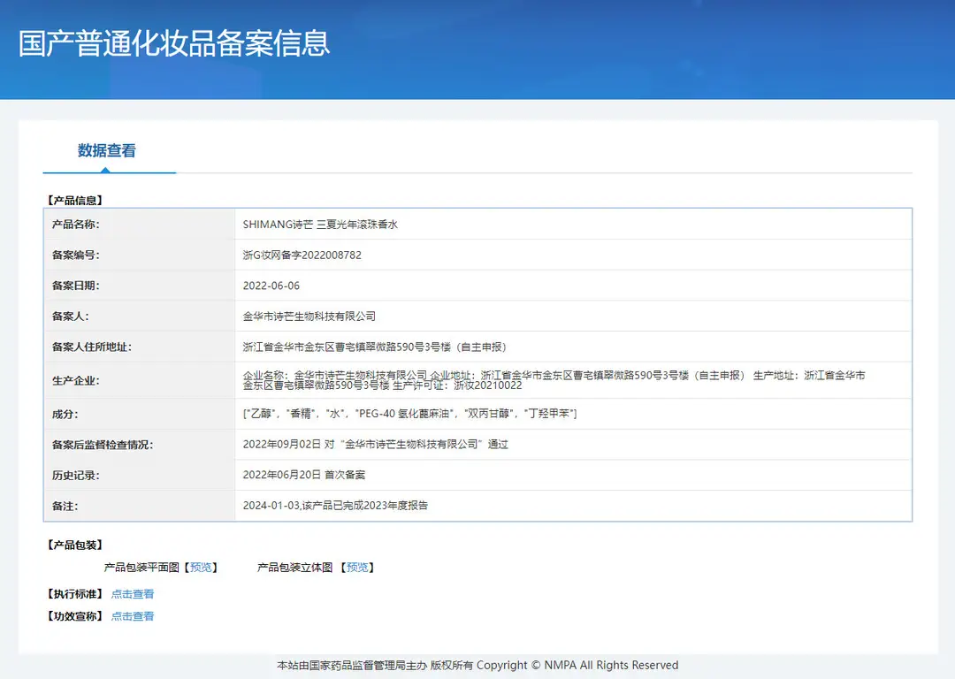Viewport: 955px width, 679px height.
Task: Open 执行标准 点击查看 link
Action: [x=132, y=594]
